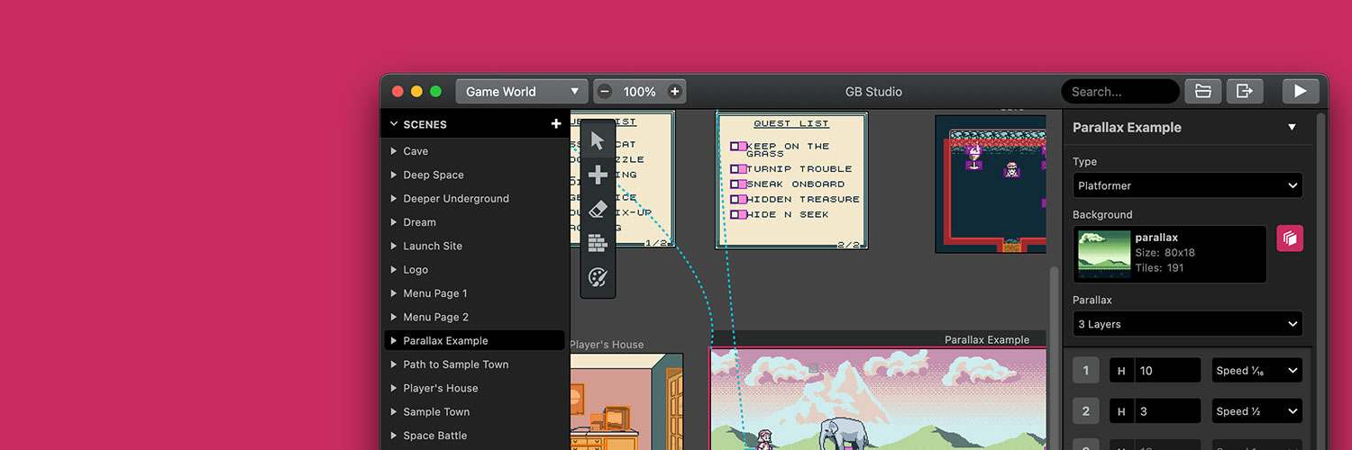
Task: Select the Sample Town scene
Action: pos(475,412)
